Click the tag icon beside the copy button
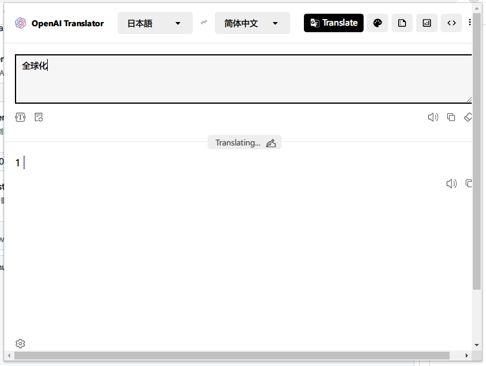This screenshot has height=366, width=486. pyautogui.click(x=468, y=117)
